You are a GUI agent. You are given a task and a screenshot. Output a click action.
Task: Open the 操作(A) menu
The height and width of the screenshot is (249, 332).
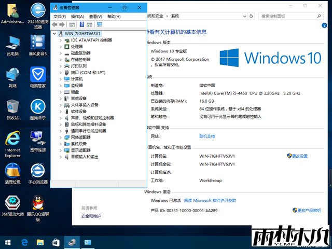coord(77,16)
